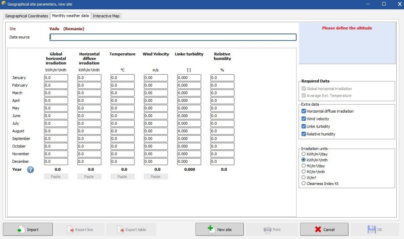Click the Print button
Image resolution: width=404 pixels, height=239 pixels.
click(272, 229)
